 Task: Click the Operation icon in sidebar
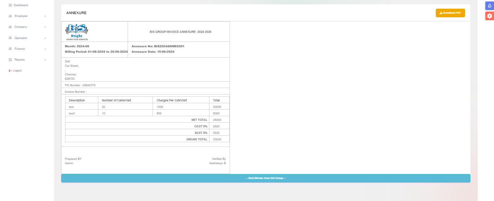click(10, 38)
